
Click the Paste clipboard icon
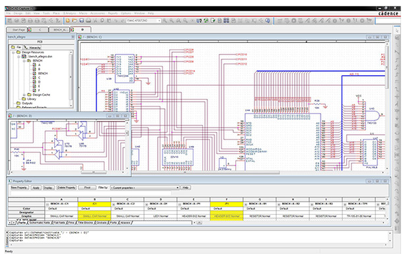(x=109, y=20)
